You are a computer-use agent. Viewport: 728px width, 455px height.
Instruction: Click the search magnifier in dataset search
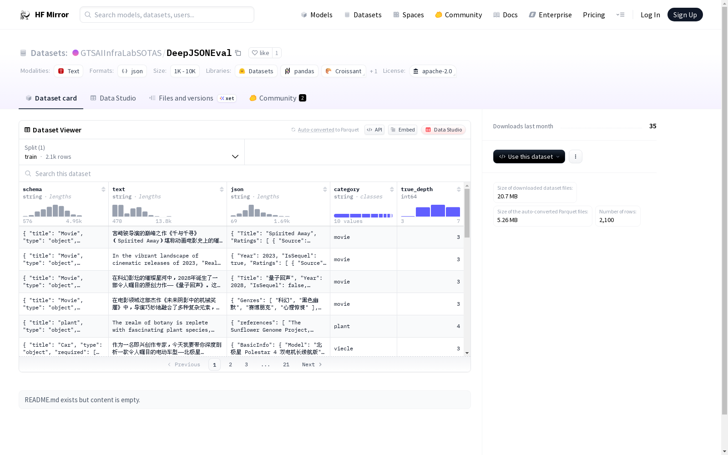click(x=28, y=173)
